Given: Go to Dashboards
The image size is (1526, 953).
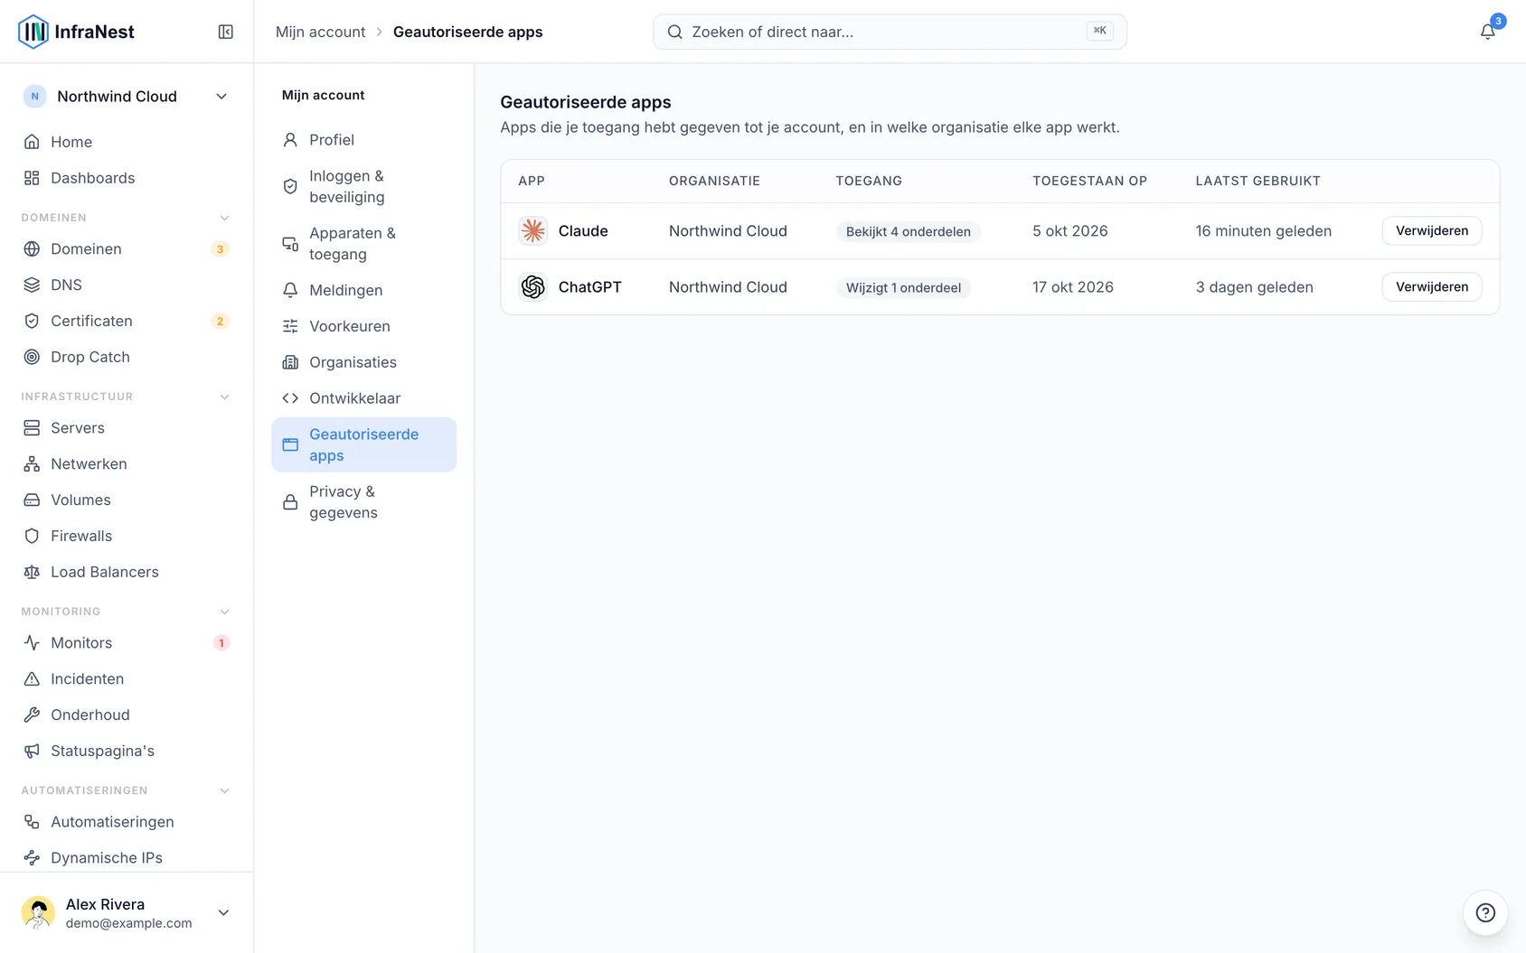Looking at the screenshot, I should pyautogui.click(x=127, y=178).
